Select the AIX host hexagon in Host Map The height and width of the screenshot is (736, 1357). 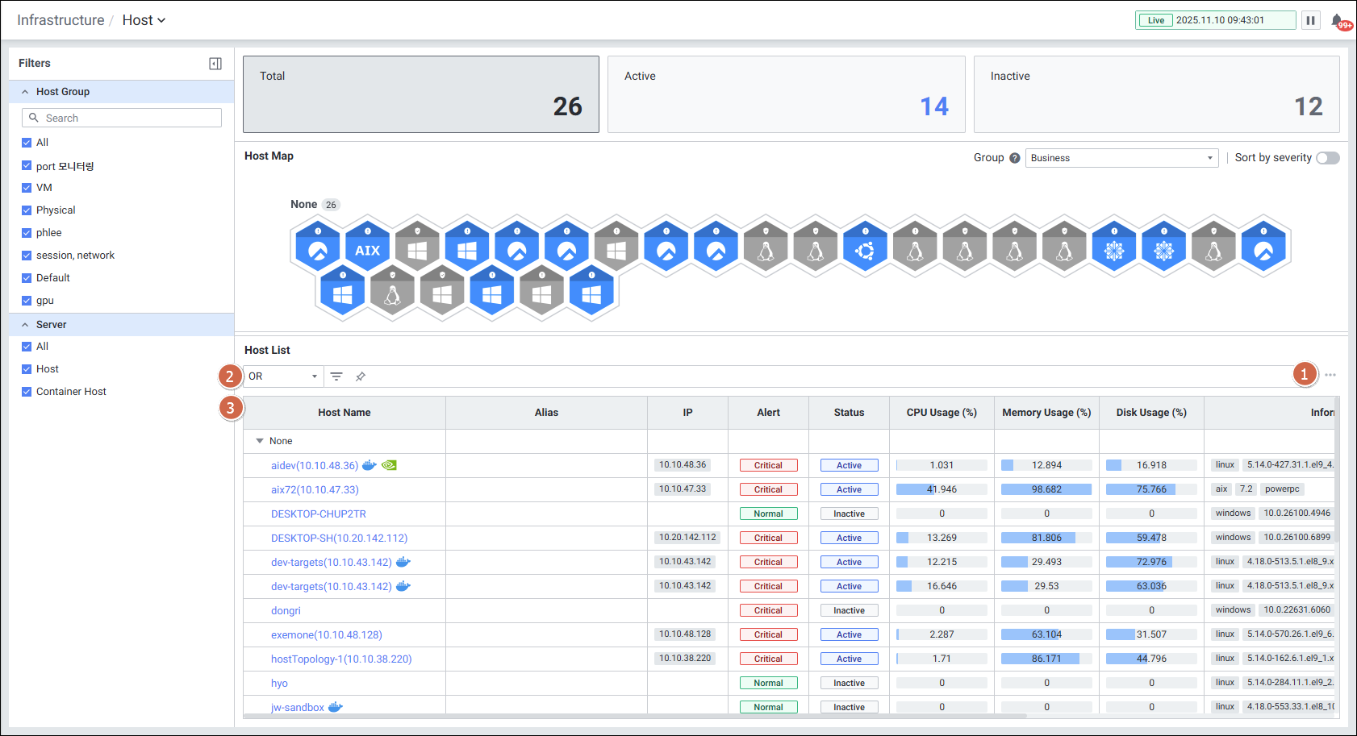coord(367,248)
